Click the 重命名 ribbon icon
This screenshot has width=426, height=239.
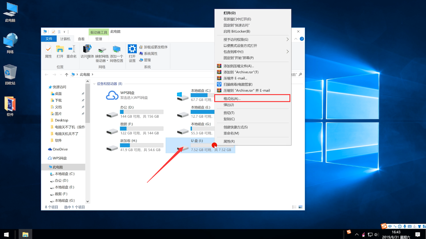(72, 52)
